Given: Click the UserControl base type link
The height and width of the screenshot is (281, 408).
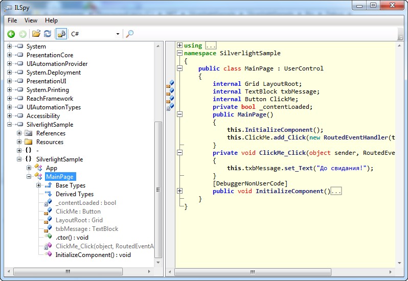Looking at the screenshot, I should pos(303,68).
